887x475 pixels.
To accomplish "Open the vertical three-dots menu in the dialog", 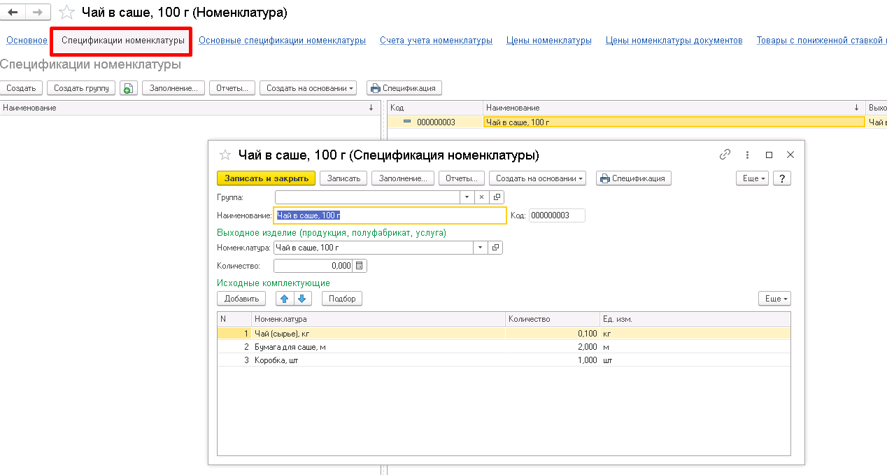I will coord(747,155).
